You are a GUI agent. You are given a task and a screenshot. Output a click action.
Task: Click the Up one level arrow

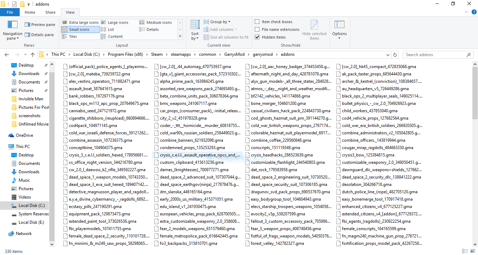(33, 55)
